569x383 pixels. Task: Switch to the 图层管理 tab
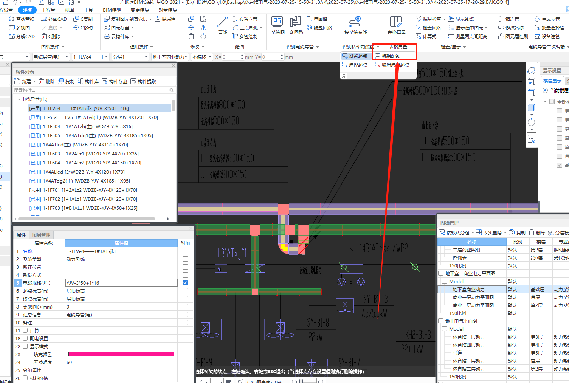(x=41, y=235)
